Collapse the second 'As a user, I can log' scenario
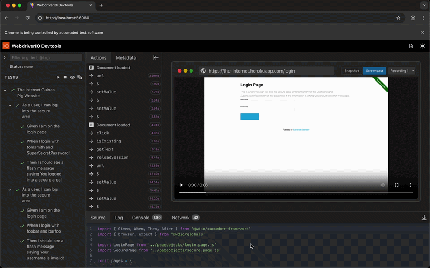 click(x=10, y=190)
